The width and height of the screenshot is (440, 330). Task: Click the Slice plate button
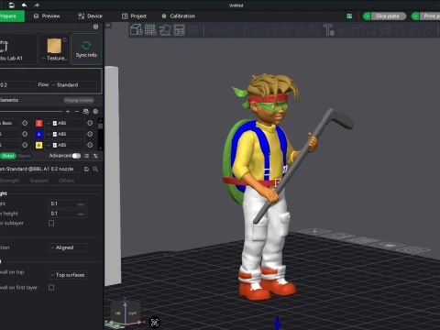point(389,16)
